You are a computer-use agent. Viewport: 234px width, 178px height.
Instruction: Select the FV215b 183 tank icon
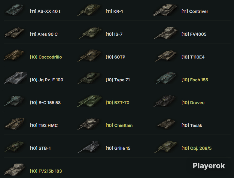coord(14,170)
